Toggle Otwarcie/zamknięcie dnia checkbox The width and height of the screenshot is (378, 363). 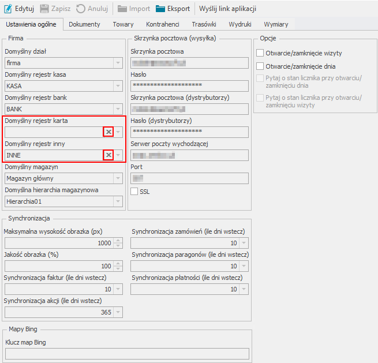click(x=260, y=66)
